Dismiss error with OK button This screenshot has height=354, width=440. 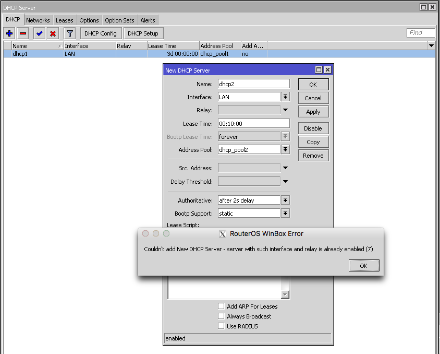point(364,266)
